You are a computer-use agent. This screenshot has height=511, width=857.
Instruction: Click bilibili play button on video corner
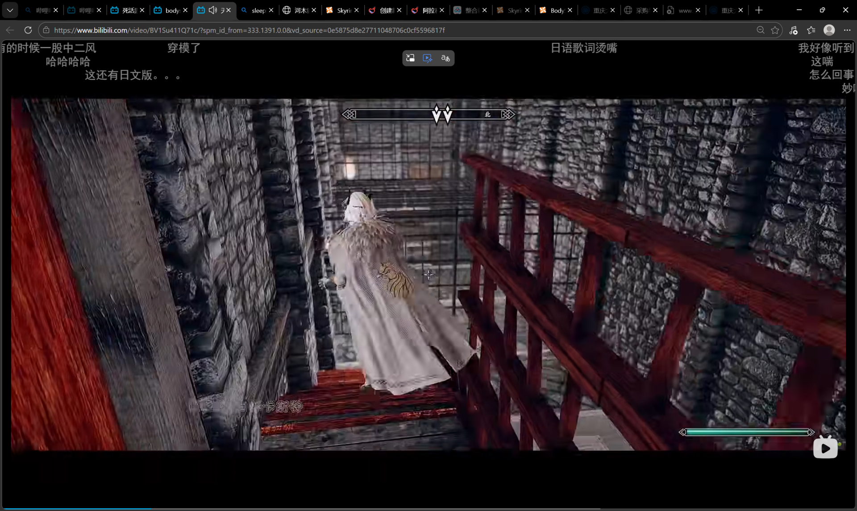[825, 448]
